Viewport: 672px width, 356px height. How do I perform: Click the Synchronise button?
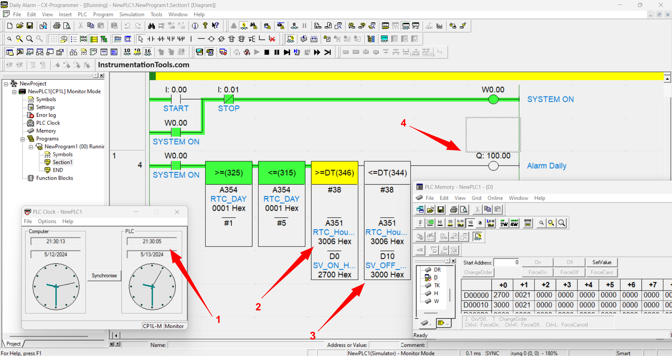click(104, 276)
